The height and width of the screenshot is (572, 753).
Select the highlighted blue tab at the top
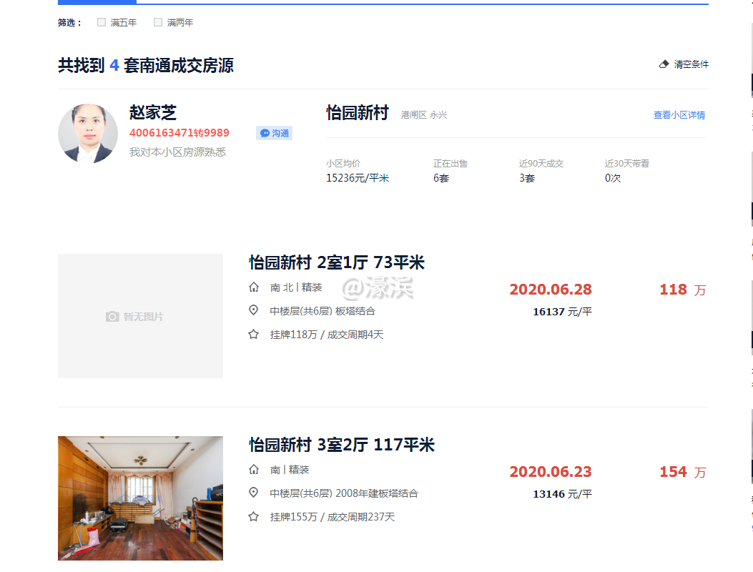coord(97,2)
